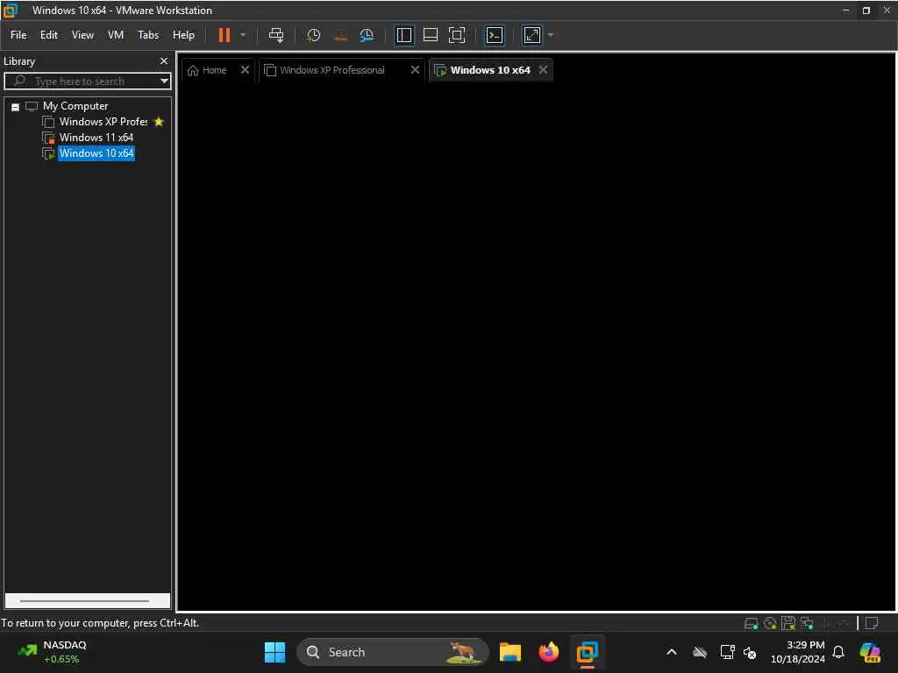Image resolution: width=898 pixels, height=673 pixels.
Task: Select My Computer in the library
Action: [75, 106]
